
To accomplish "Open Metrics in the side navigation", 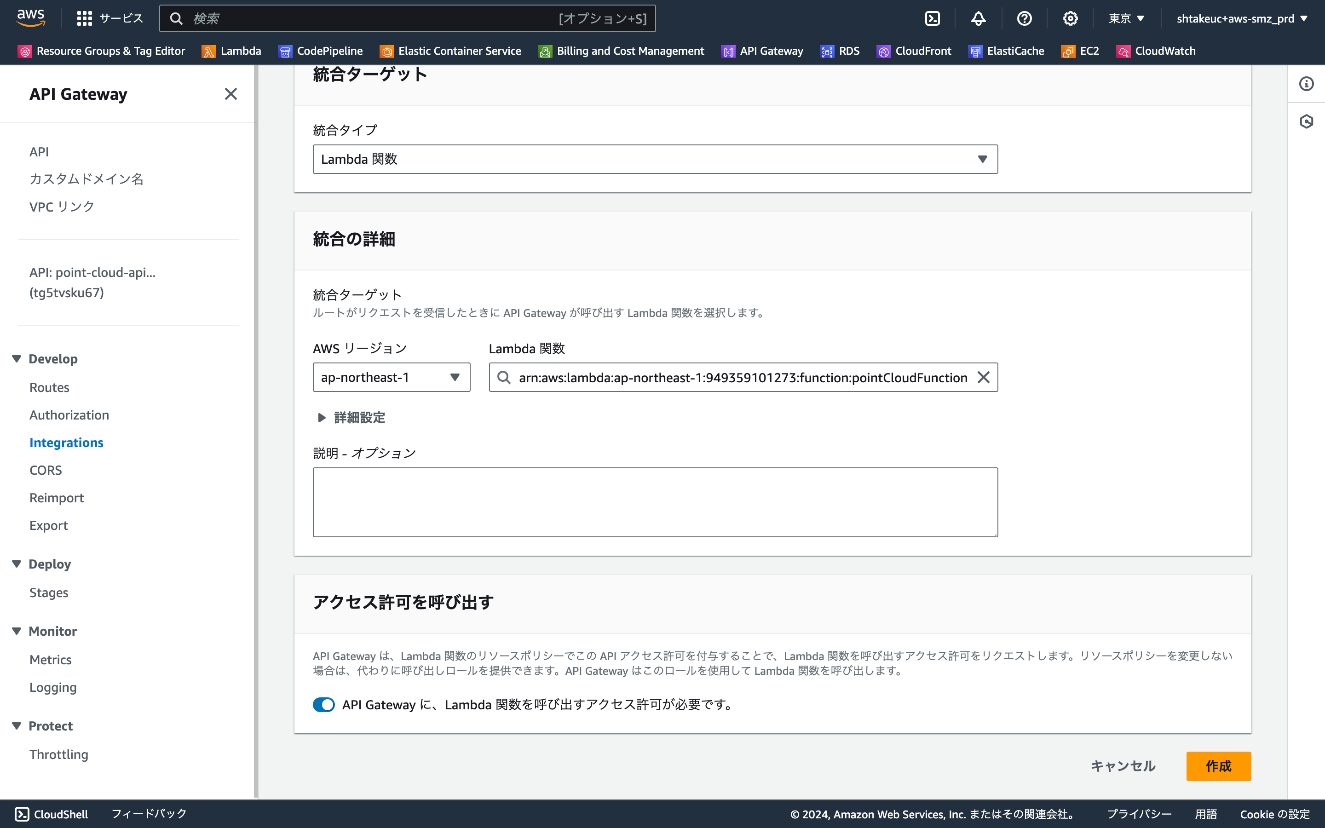I will click(x=50, y=660).
